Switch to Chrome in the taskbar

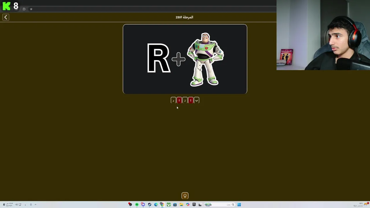(x=162, y=205)
